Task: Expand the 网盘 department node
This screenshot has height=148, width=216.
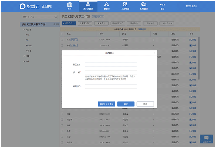Action: [24, 56]
